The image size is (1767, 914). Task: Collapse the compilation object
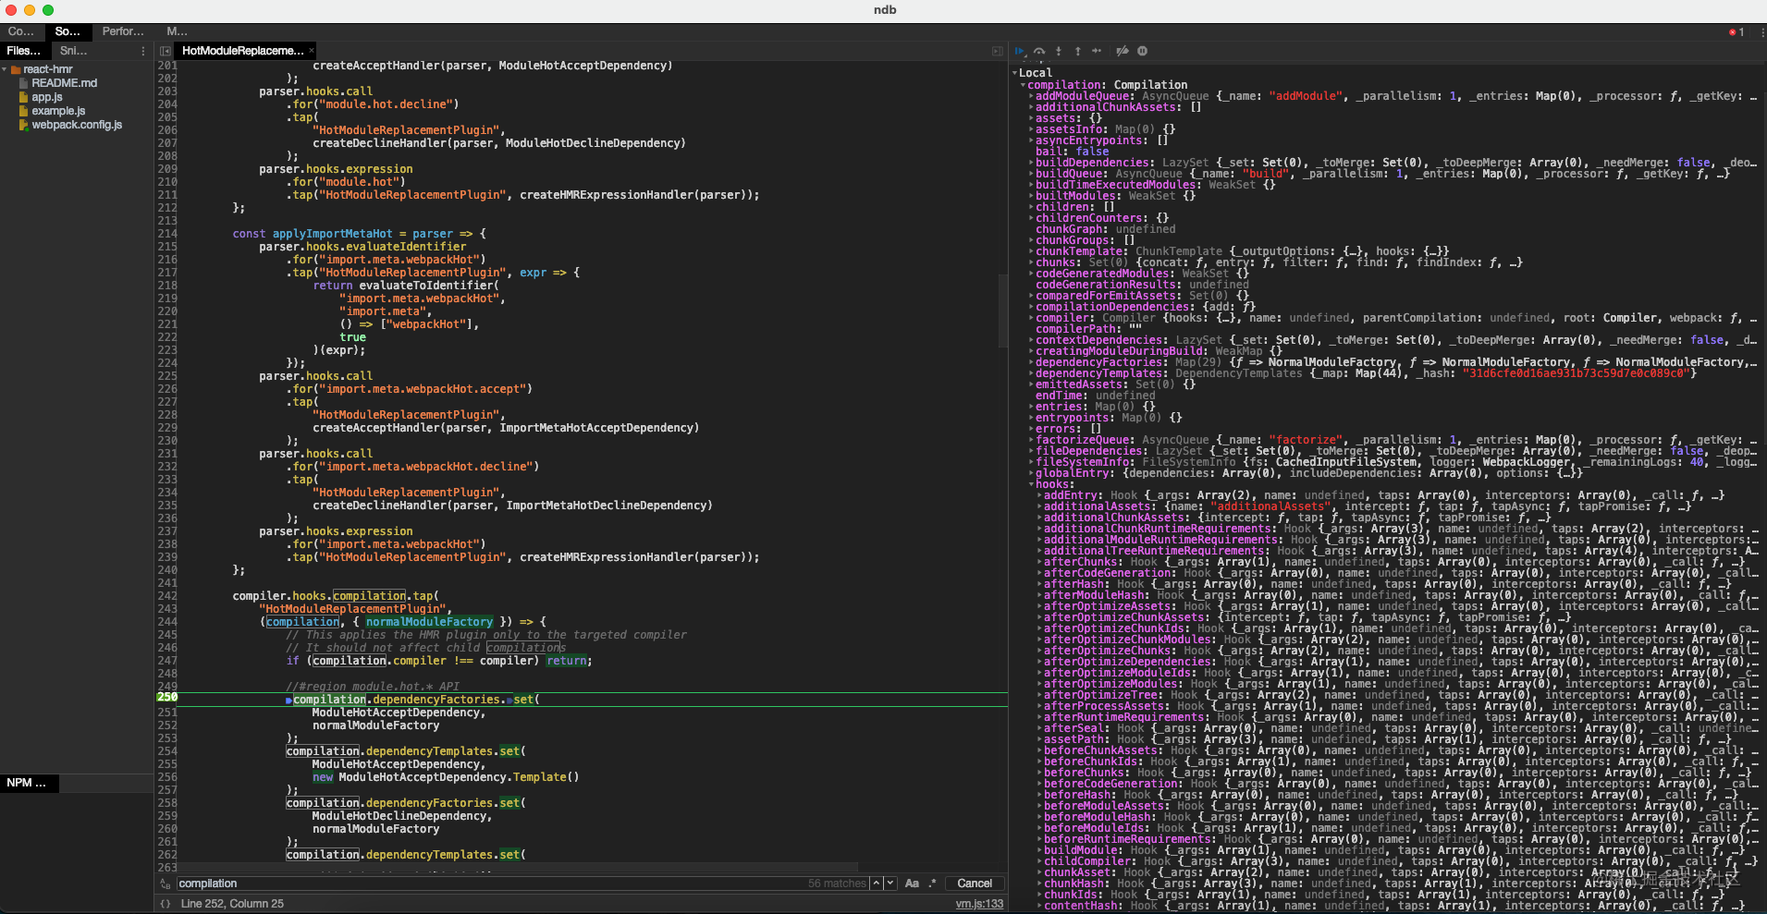pos(1024,85)
